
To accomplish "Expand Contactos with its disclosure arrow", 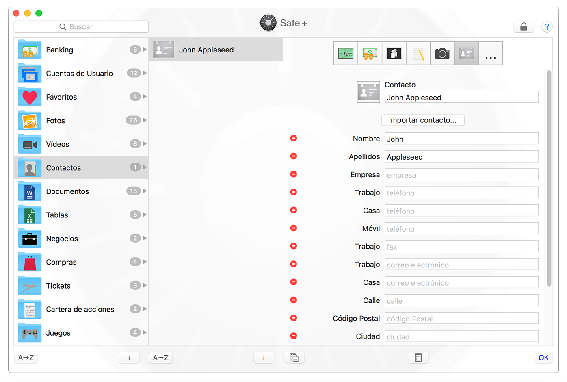I will click(x=145, y=167).
